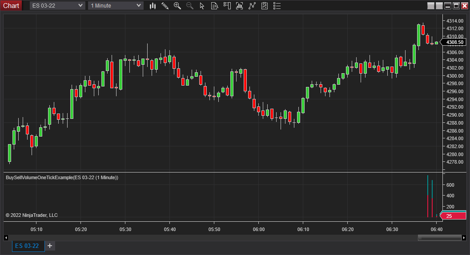Open the data series bars icon
This screenshot has width=470, height=255.
(x=239, y=6)
